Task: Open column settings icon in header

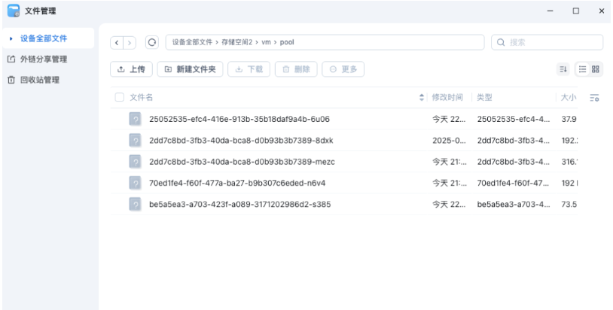Action: point(594,98)
